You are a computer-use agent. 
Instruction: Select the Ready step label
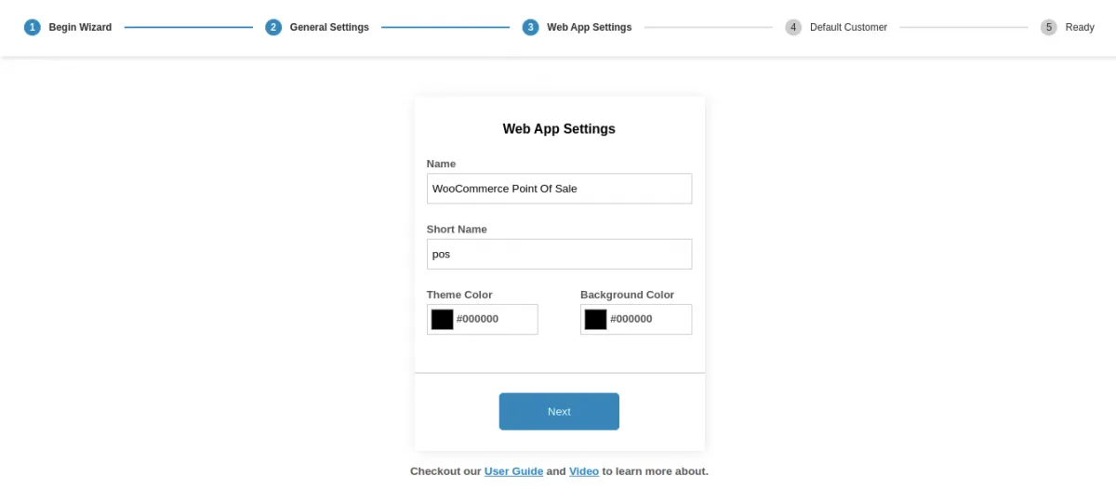(x=1080, y=27)
